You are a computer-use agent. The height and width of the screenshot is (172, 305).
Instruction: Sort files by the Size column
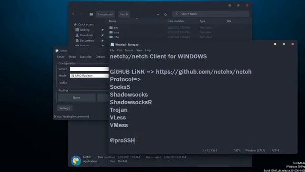click(229, 21)
